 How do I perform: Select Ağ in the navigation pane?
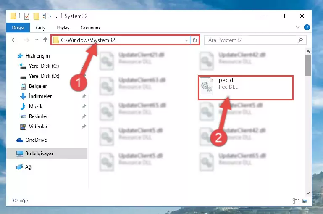(x=24, y=167)
